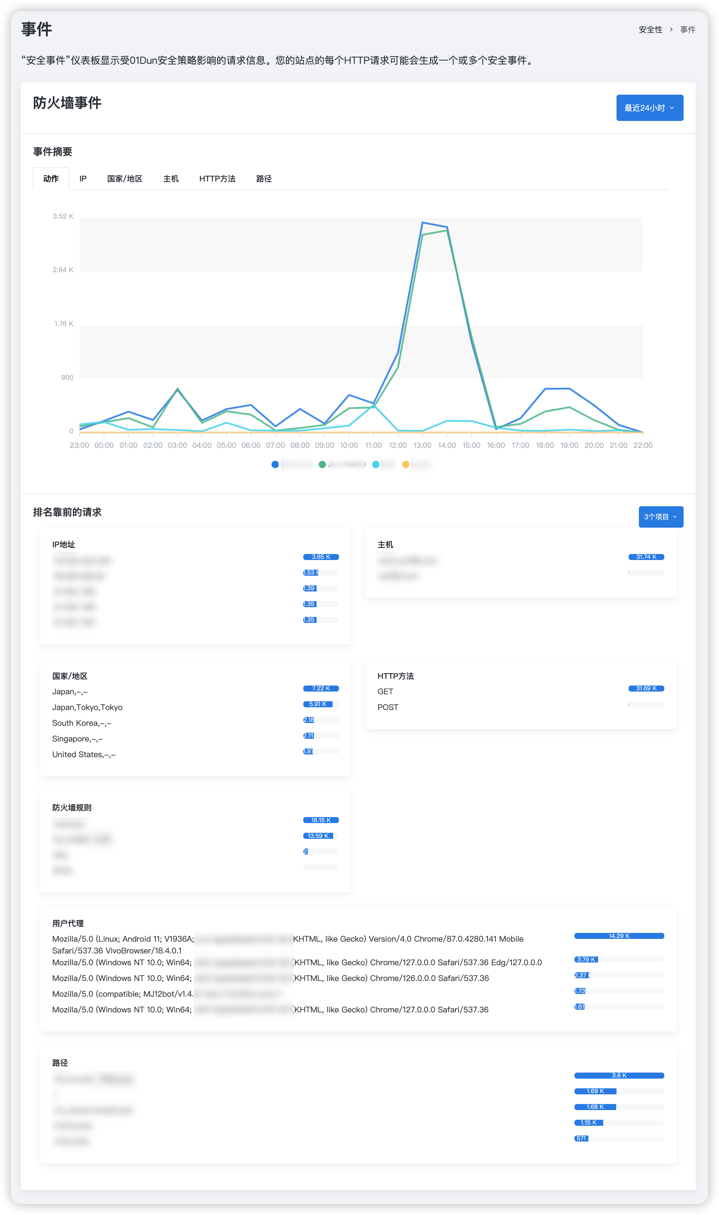Click the MJ12bot user agent row
719x1215 pixels.
[x=358, y=994]
